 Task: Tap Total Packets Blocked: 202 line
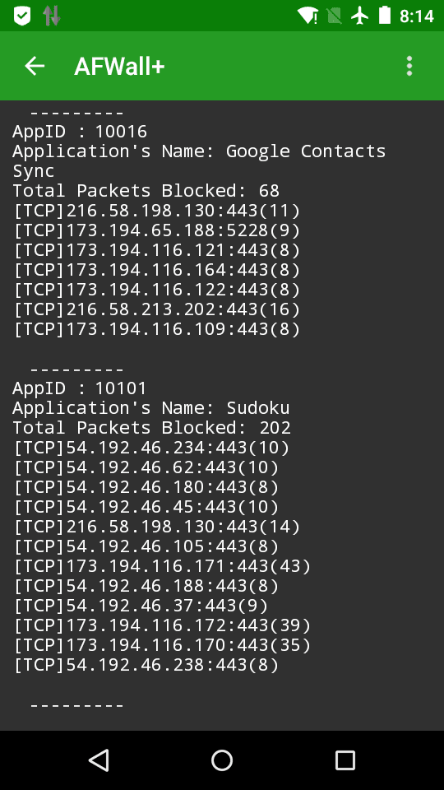tap(151, 428)
